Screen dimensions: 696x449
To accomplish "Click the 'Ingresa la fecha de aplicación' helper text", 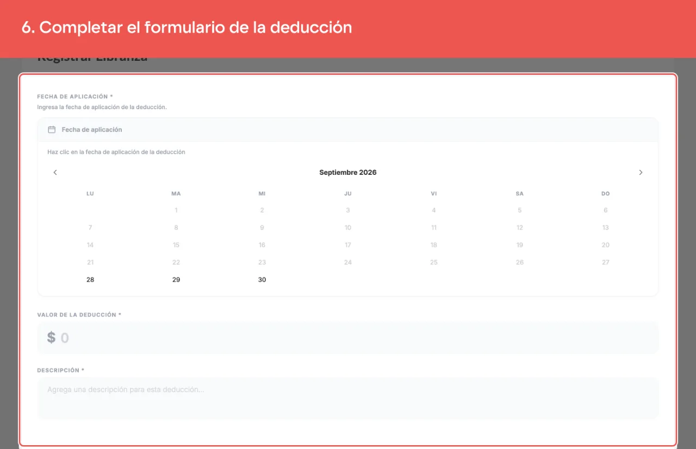I will pyautogui.click(x=102, y=107).
